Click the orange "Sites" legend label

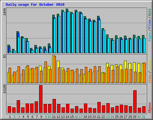[x=149, y=79]
